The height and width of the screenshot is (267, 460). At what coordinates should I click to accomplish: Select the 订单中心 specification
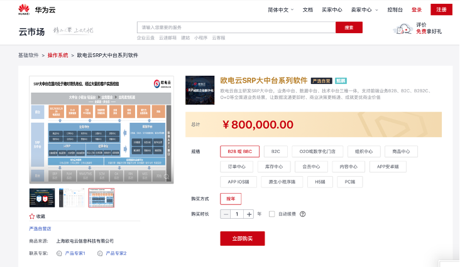(237, 167)
